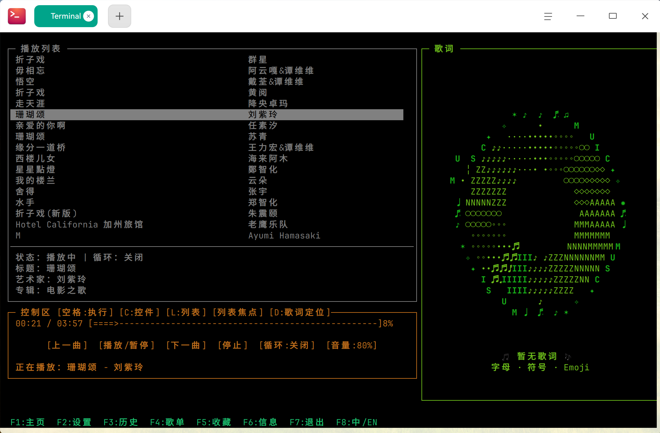The width and height of the screenshot is (660, 433).
Task: Toggle loop mode via 循环:关闭
Action: coord(287,345)
